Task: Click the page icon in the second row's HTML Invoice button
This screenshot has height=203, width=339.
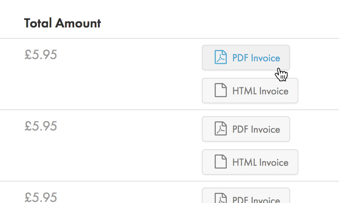Action: [x=220, y=162]
